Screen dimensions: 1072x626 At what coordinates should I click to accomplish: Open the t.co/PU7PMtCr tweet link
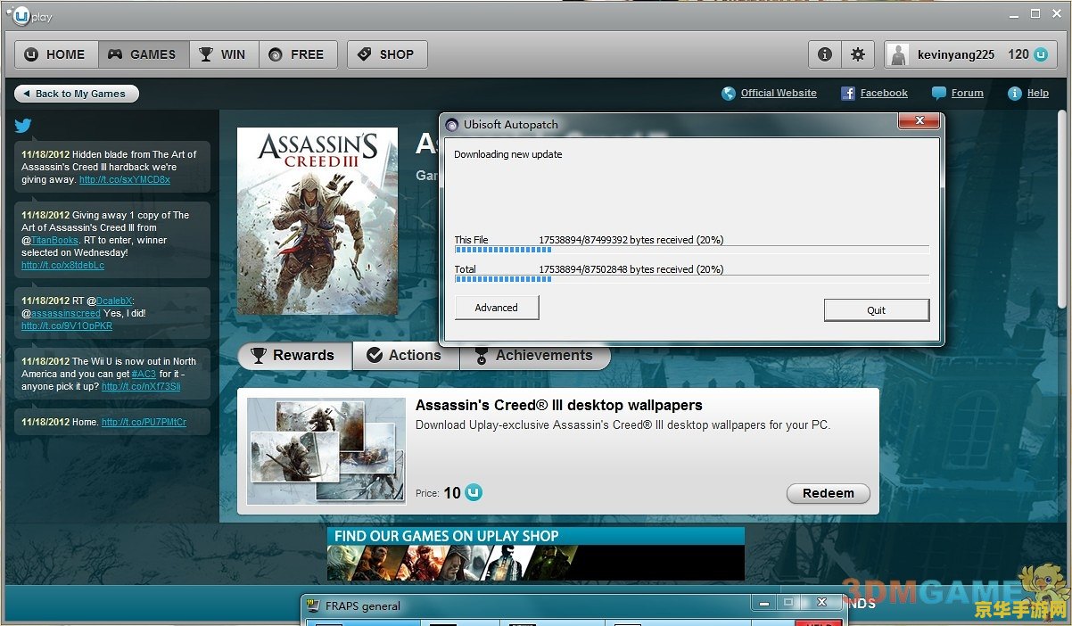(144, 422)
